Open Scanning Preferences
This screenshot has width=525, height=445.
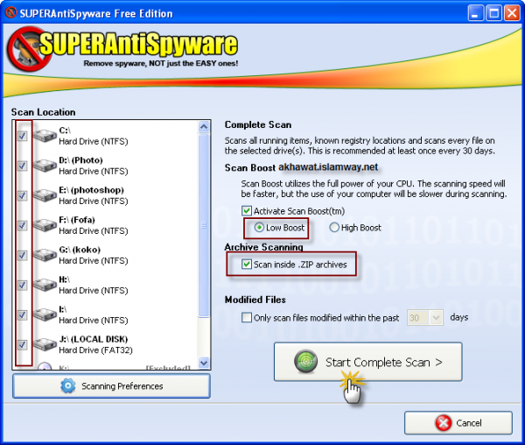tap(111, 386)
